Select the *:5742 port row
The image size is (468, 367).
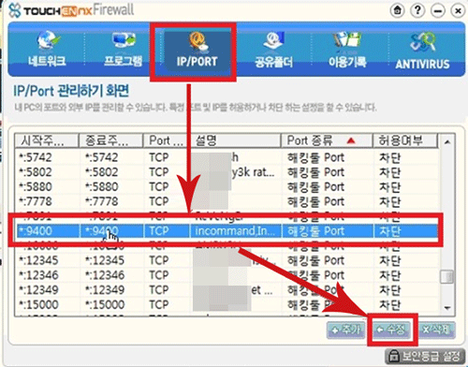point(227,157)
